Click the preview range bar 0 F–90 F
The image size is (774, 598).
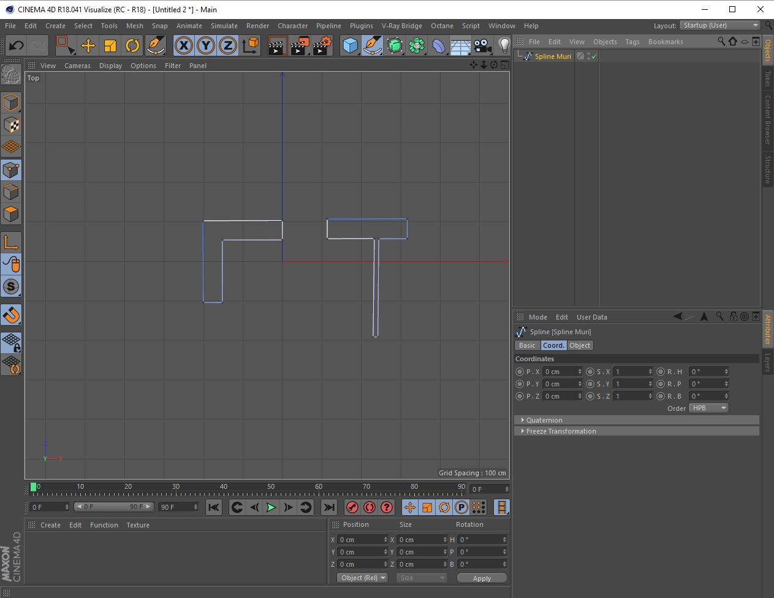coord(113,507)
